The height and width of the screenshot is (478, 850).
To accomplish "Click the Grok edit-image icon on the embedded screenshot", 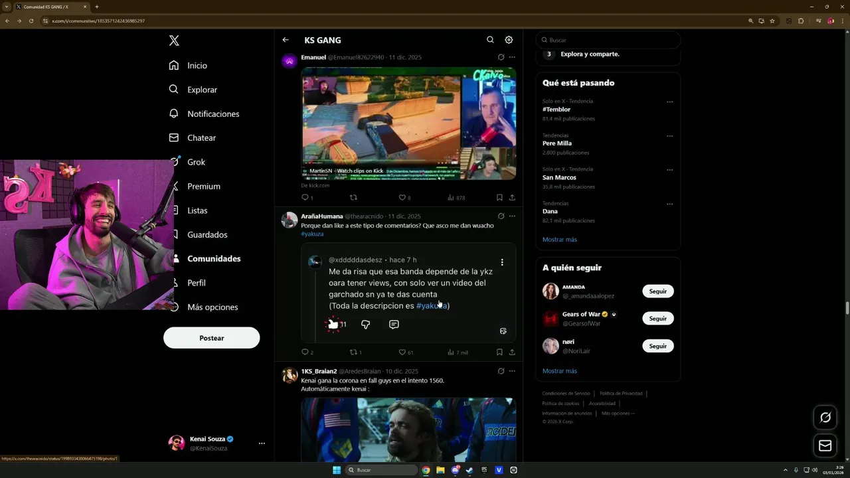I will pos(503,331).
